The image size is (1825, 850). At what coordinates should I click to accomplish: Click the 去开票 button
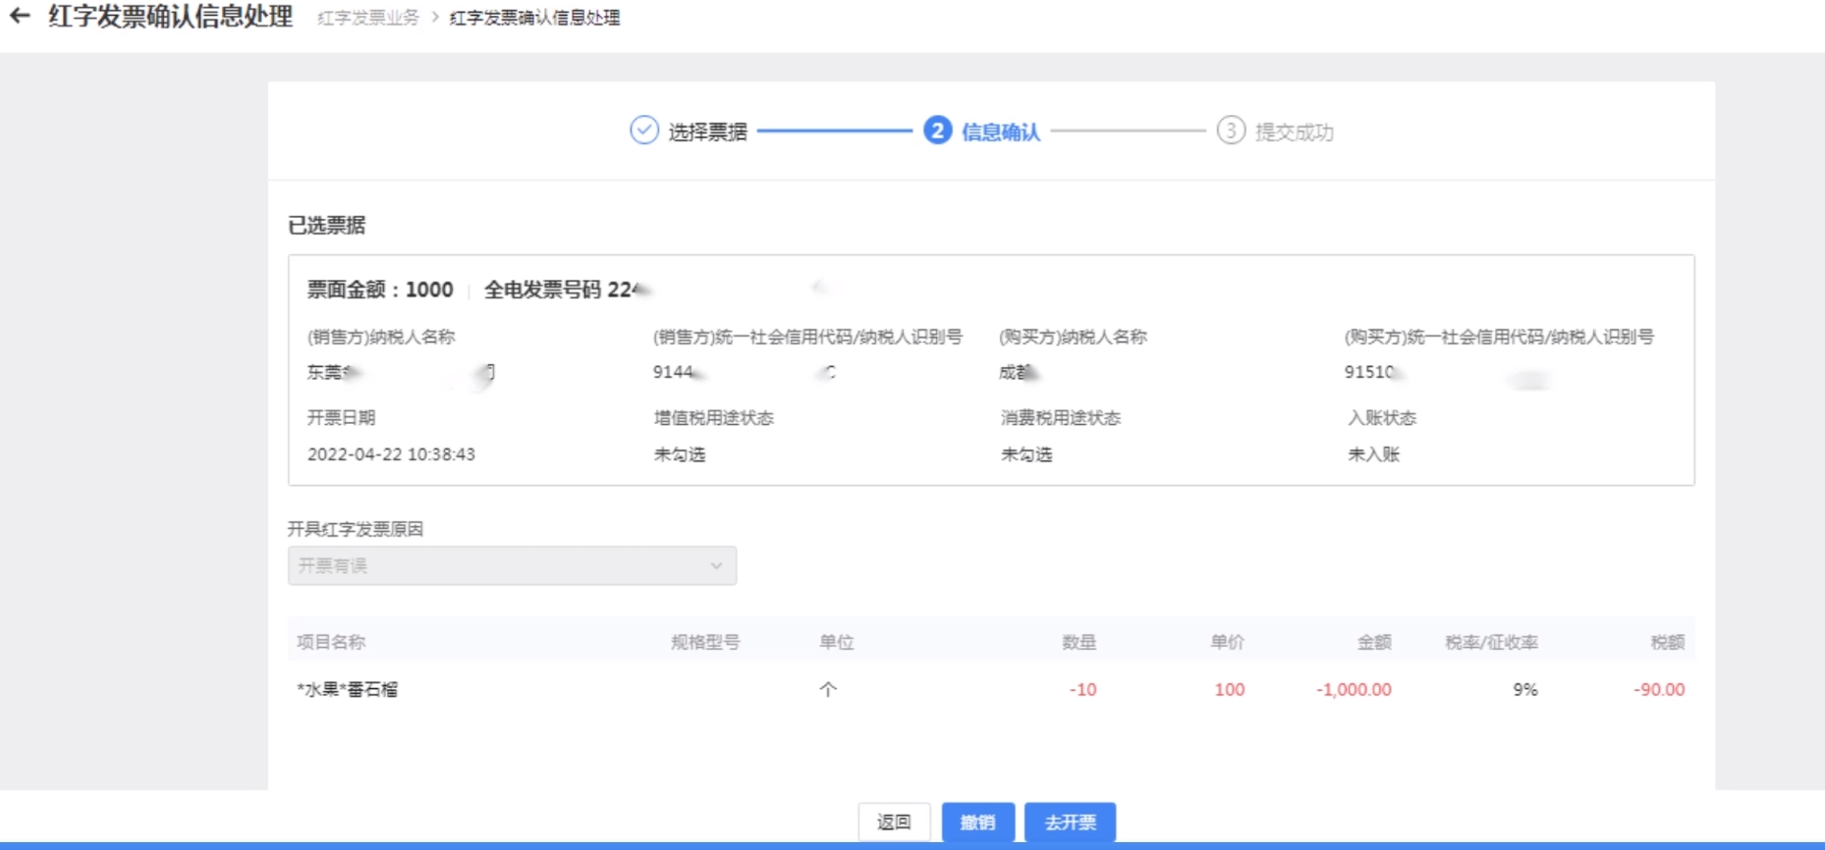click(1070, 822)
